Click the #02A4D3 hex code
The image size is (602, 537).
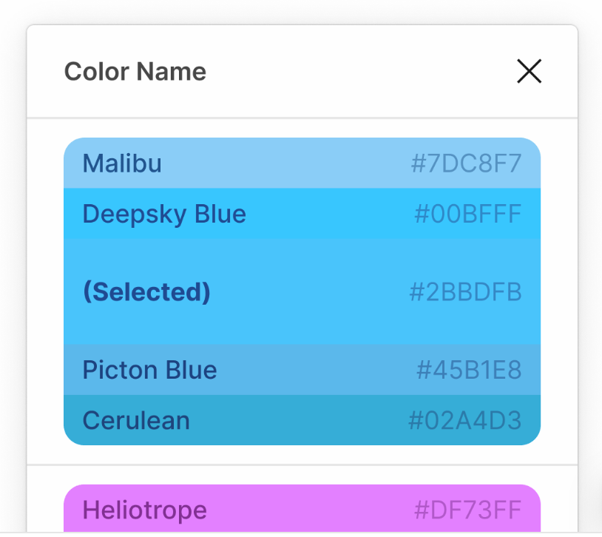point(464,421)
